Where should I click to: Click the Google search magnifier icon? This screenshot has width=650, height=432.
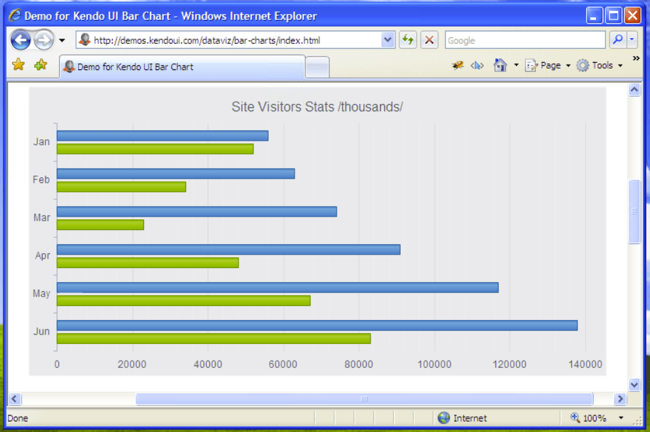[617, 40]
